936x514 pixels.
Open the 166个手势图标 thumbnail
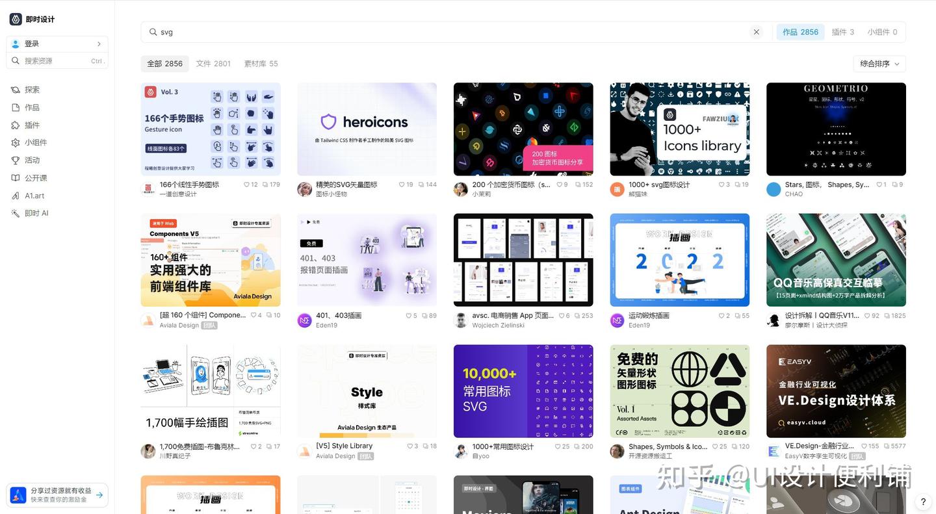[x=211, y=129]
